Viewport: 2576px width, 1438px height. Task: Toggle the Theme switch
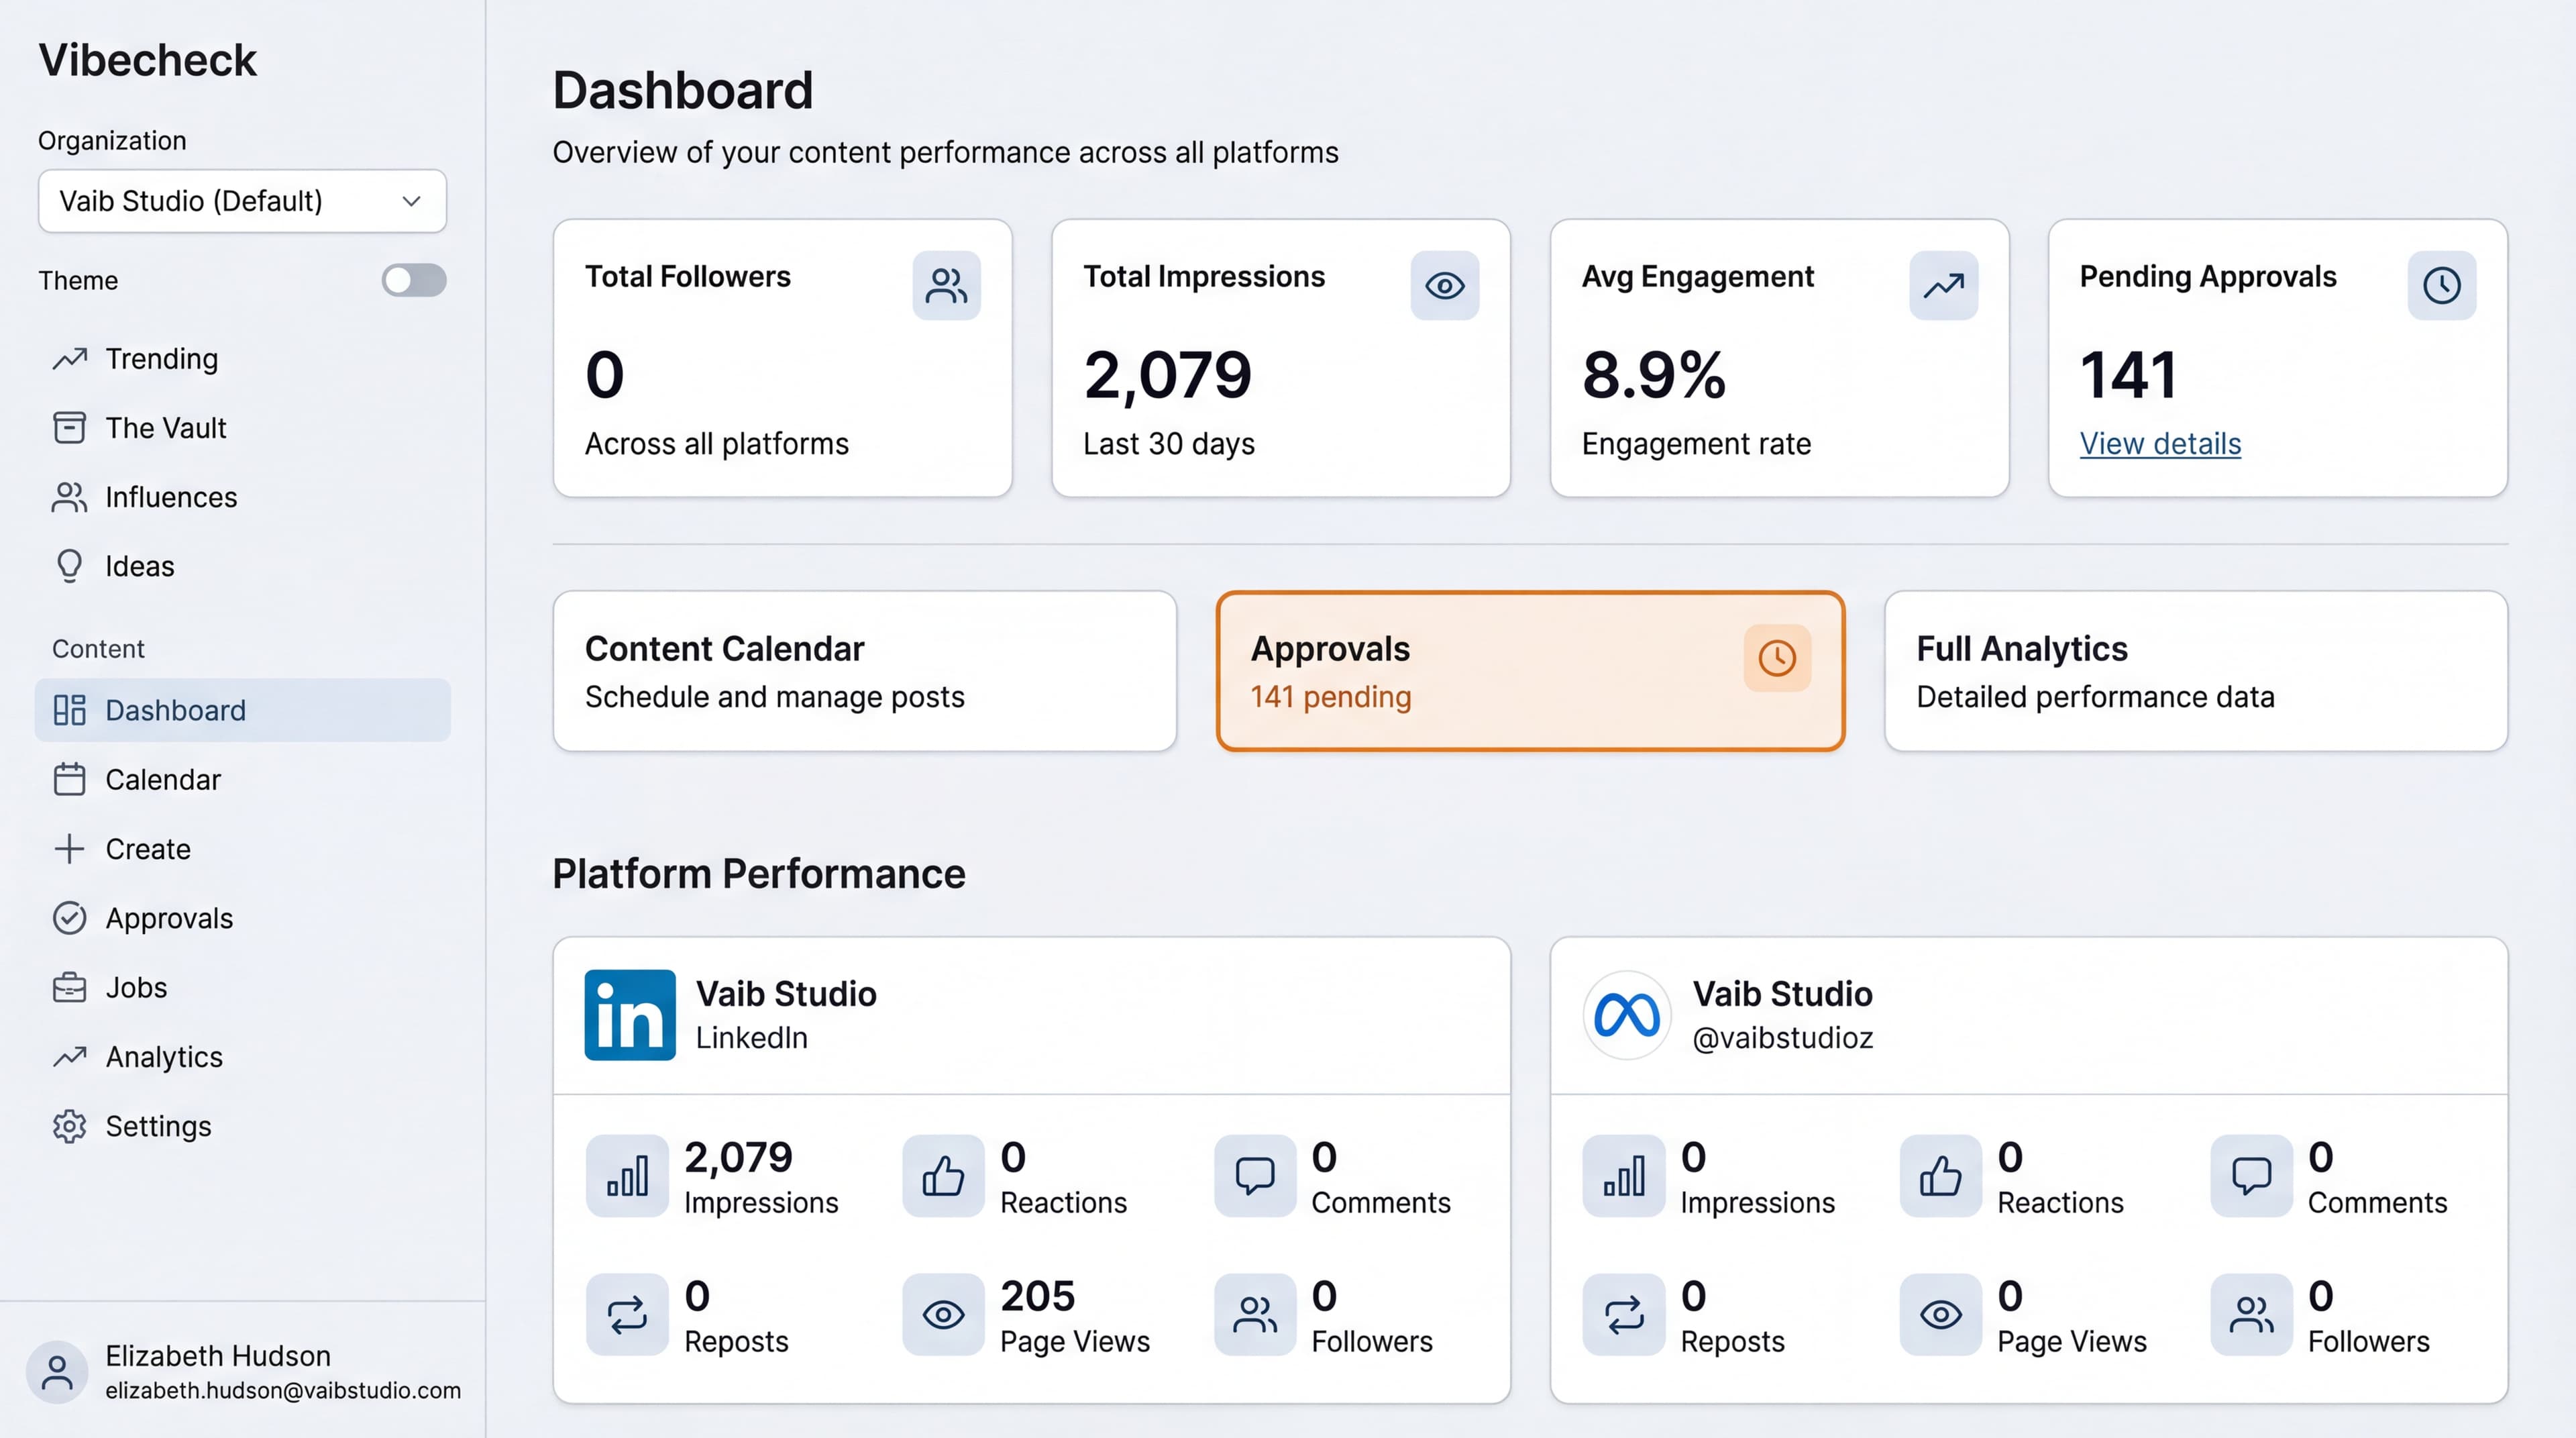(x=413, y=280)
